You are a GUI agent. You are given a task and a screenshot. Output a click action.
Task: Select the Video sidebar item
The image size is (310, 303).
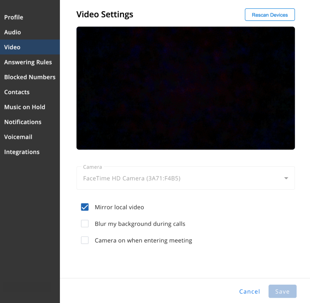[30, 47]
